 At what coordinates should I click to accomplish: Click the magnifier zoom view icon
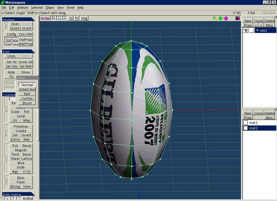point(215,18)
